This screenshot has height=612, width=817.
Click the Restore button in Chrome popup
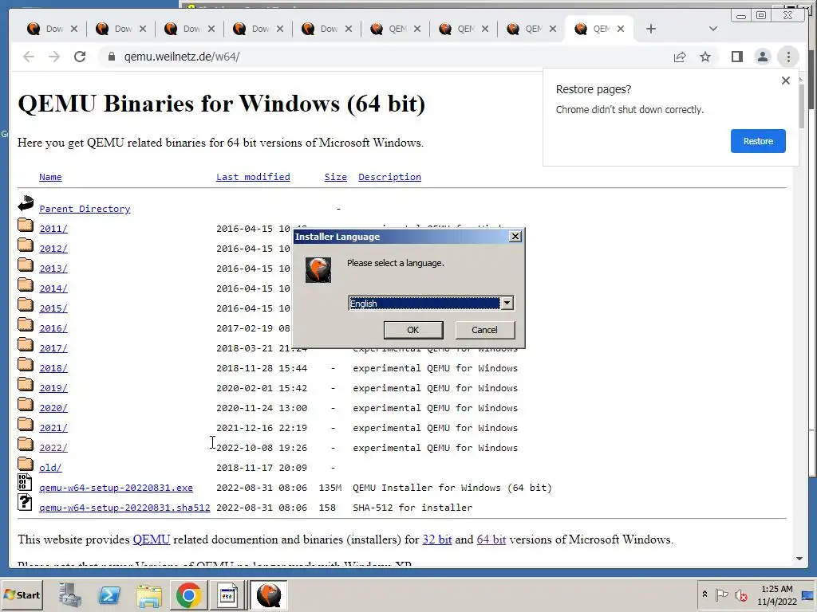click(758, 141)
